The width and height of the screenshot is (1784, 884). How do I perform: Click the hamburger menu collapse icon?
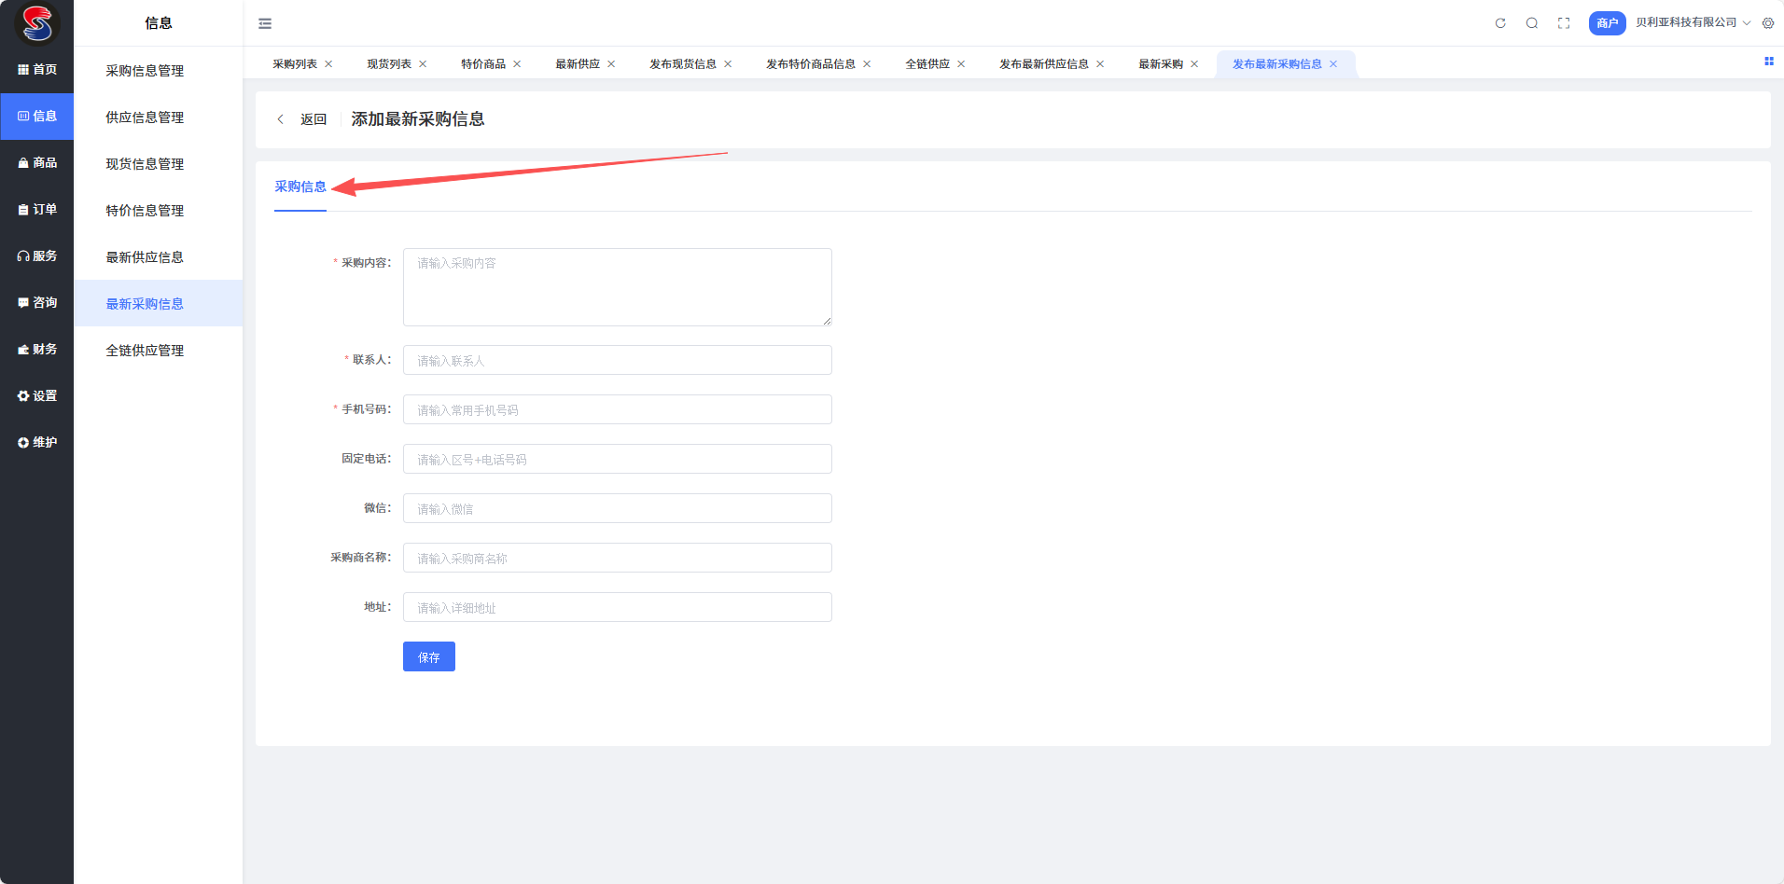265,23
